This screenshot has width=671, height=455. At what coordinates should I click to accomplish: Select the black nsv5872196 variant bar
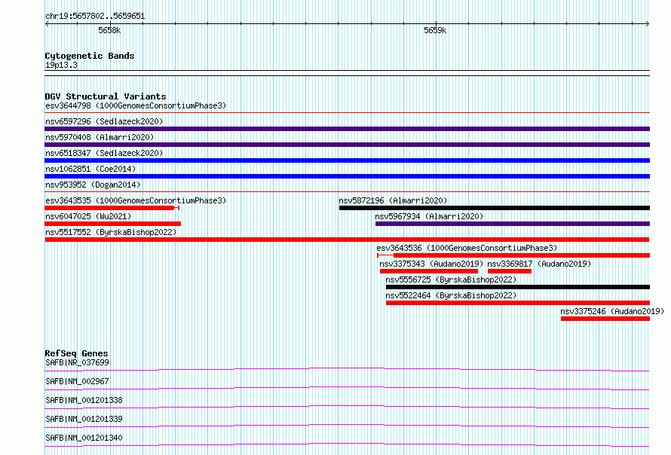coord(495,208)
